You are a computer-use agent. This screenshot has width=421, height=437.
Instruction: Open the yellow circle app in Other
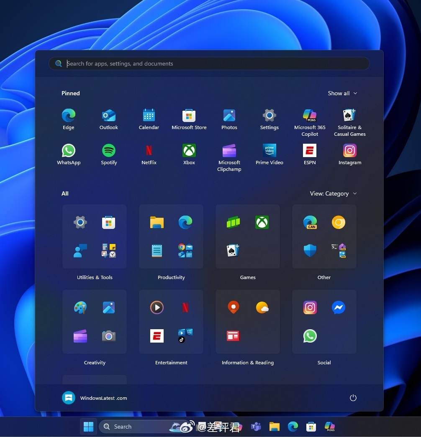click(x=339, y=222)
